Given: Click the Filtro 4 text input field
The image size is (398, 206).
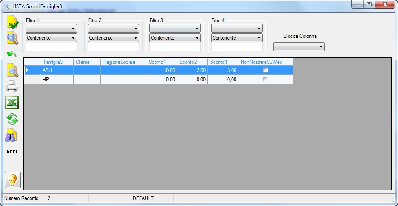Looking at the screenshot, I should coord(237,47).
